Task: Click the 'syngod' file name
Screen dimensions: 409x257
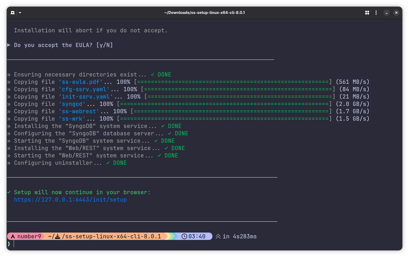Action: (72, 104)
